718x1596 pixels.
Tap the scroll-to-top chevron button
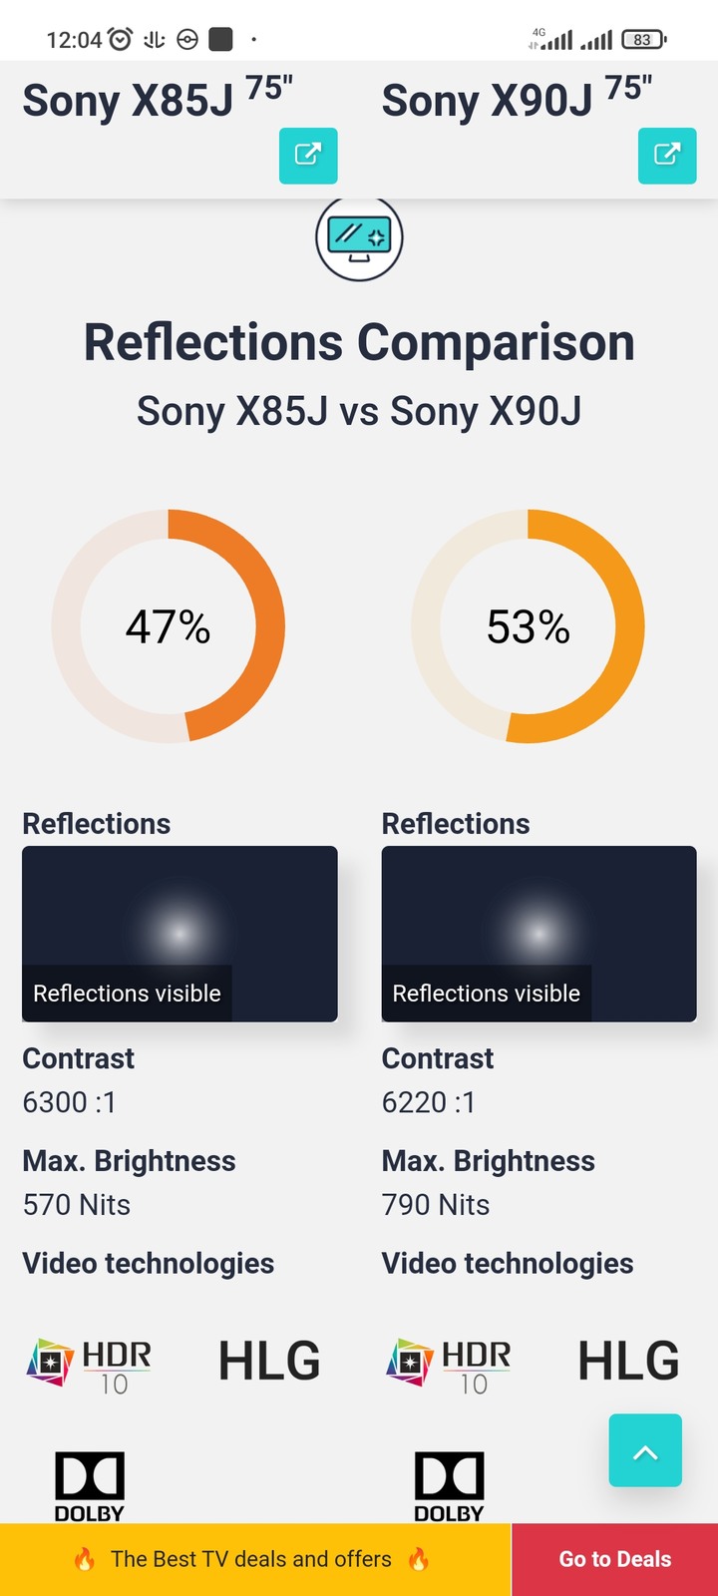pyautogui.click(x=646, y=1450)
